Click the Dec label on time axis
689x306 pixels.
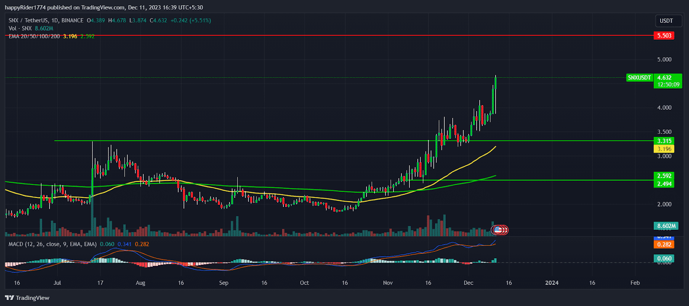click(469, 283)
